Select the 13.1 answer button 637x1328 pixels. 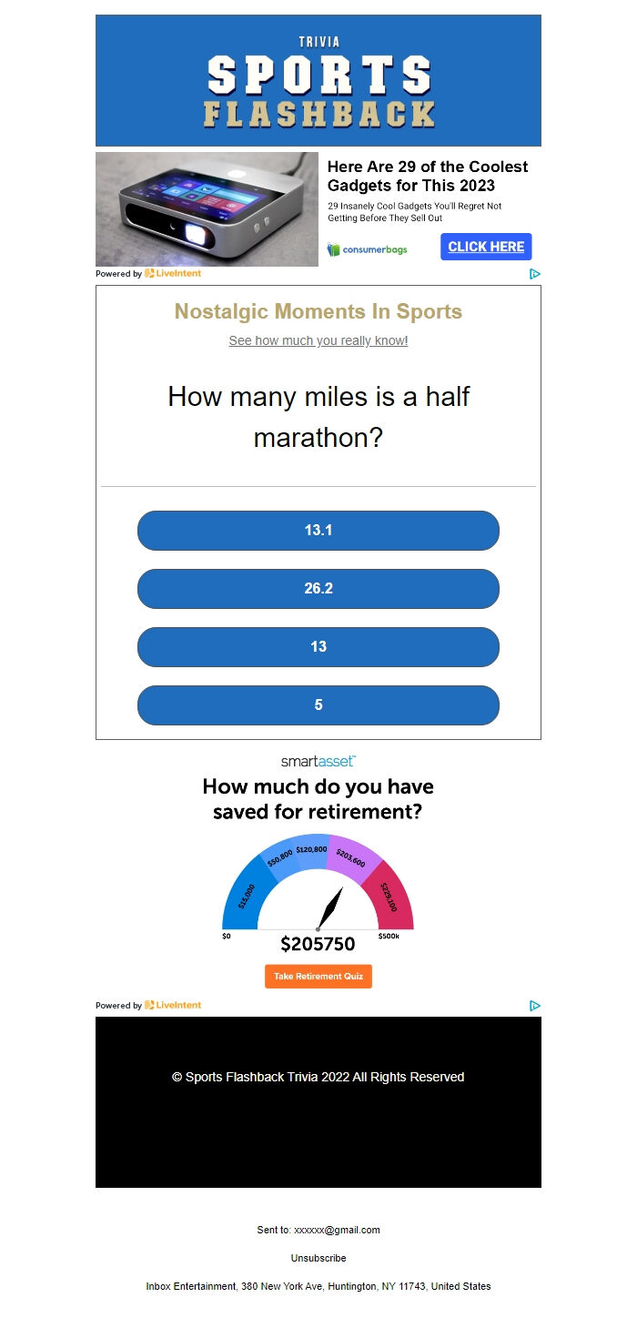tap(318, 531)
